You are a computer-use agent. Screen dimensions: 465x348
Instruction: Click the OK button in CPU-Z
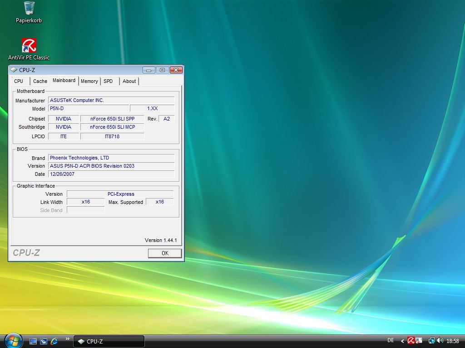click(165, 253)
